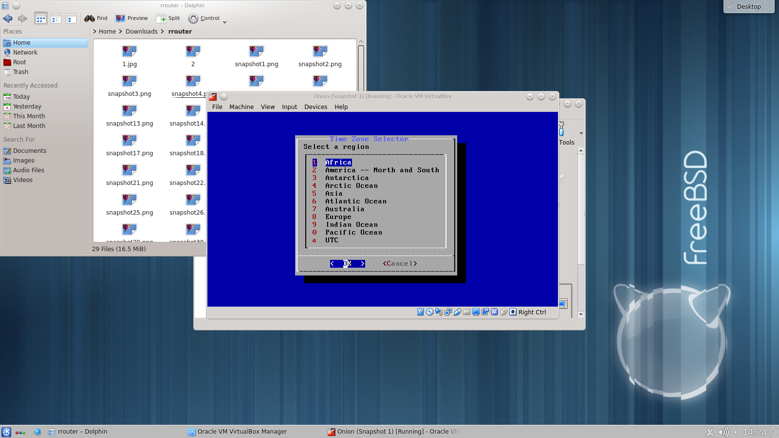This screenshot has height=438, width=779.
Task: Click the keyboard capture host key icon
Action: [x=513, y=312]
